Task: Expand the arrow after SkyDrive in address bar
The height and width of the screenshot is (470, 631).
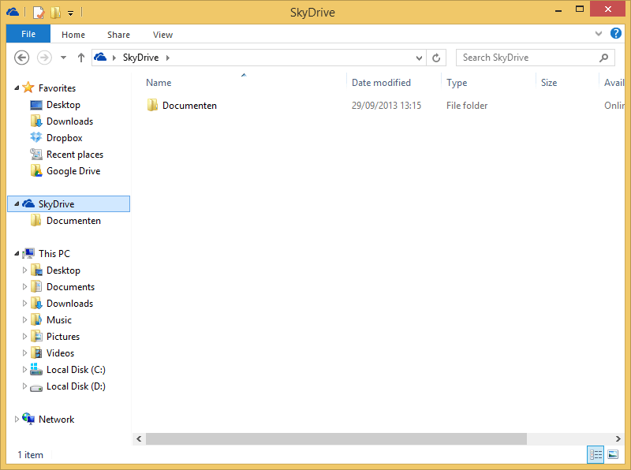Action: click(x=167, y=58)
